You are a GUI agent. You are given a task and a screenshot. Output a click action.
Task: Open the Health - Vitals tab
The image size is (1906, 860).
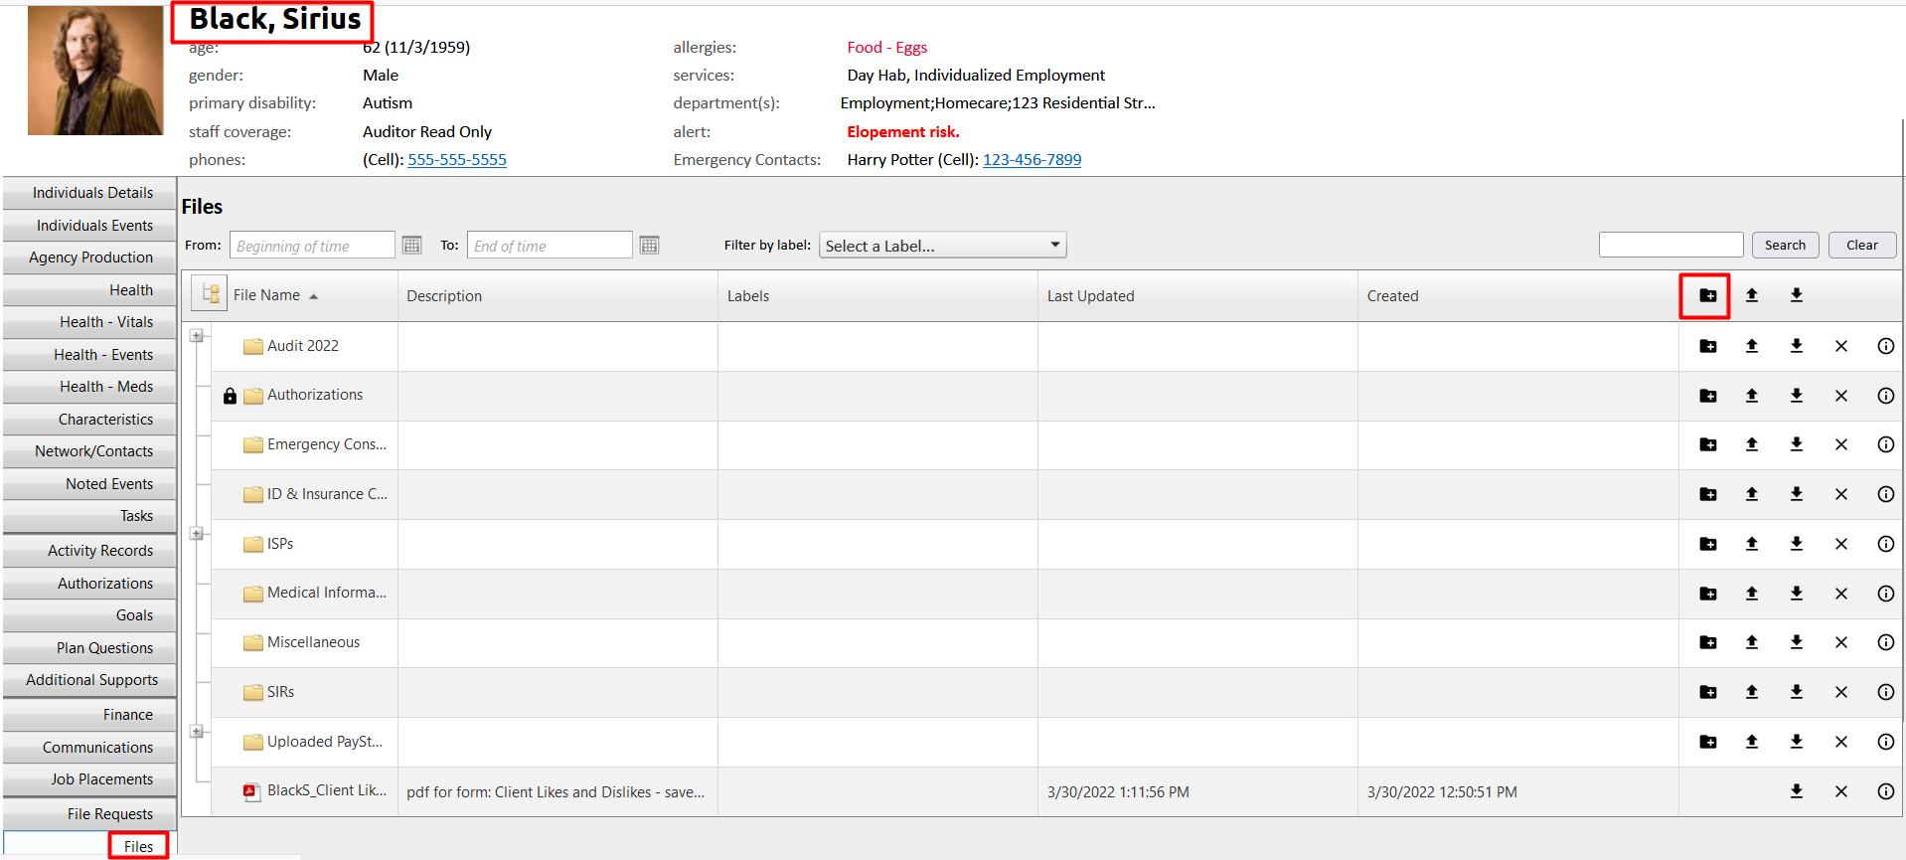pyautogui.click(x=89, y=322)
